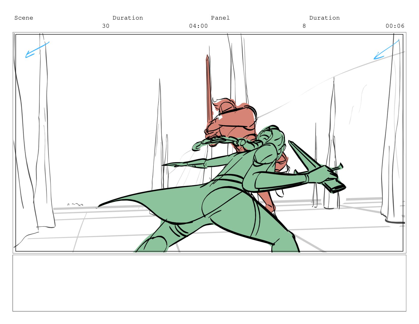
Task: Click the storyboard panel drawing
Action: pos(209,143)
